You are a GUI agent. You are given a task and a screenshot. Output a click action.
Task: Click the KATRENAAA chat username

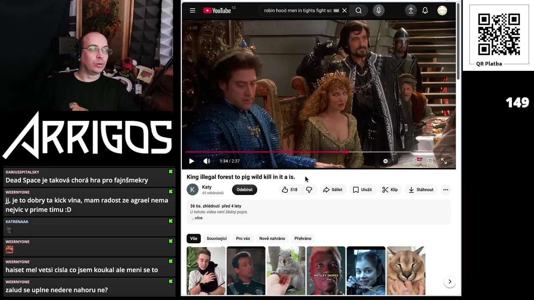[x=17, y=222]
